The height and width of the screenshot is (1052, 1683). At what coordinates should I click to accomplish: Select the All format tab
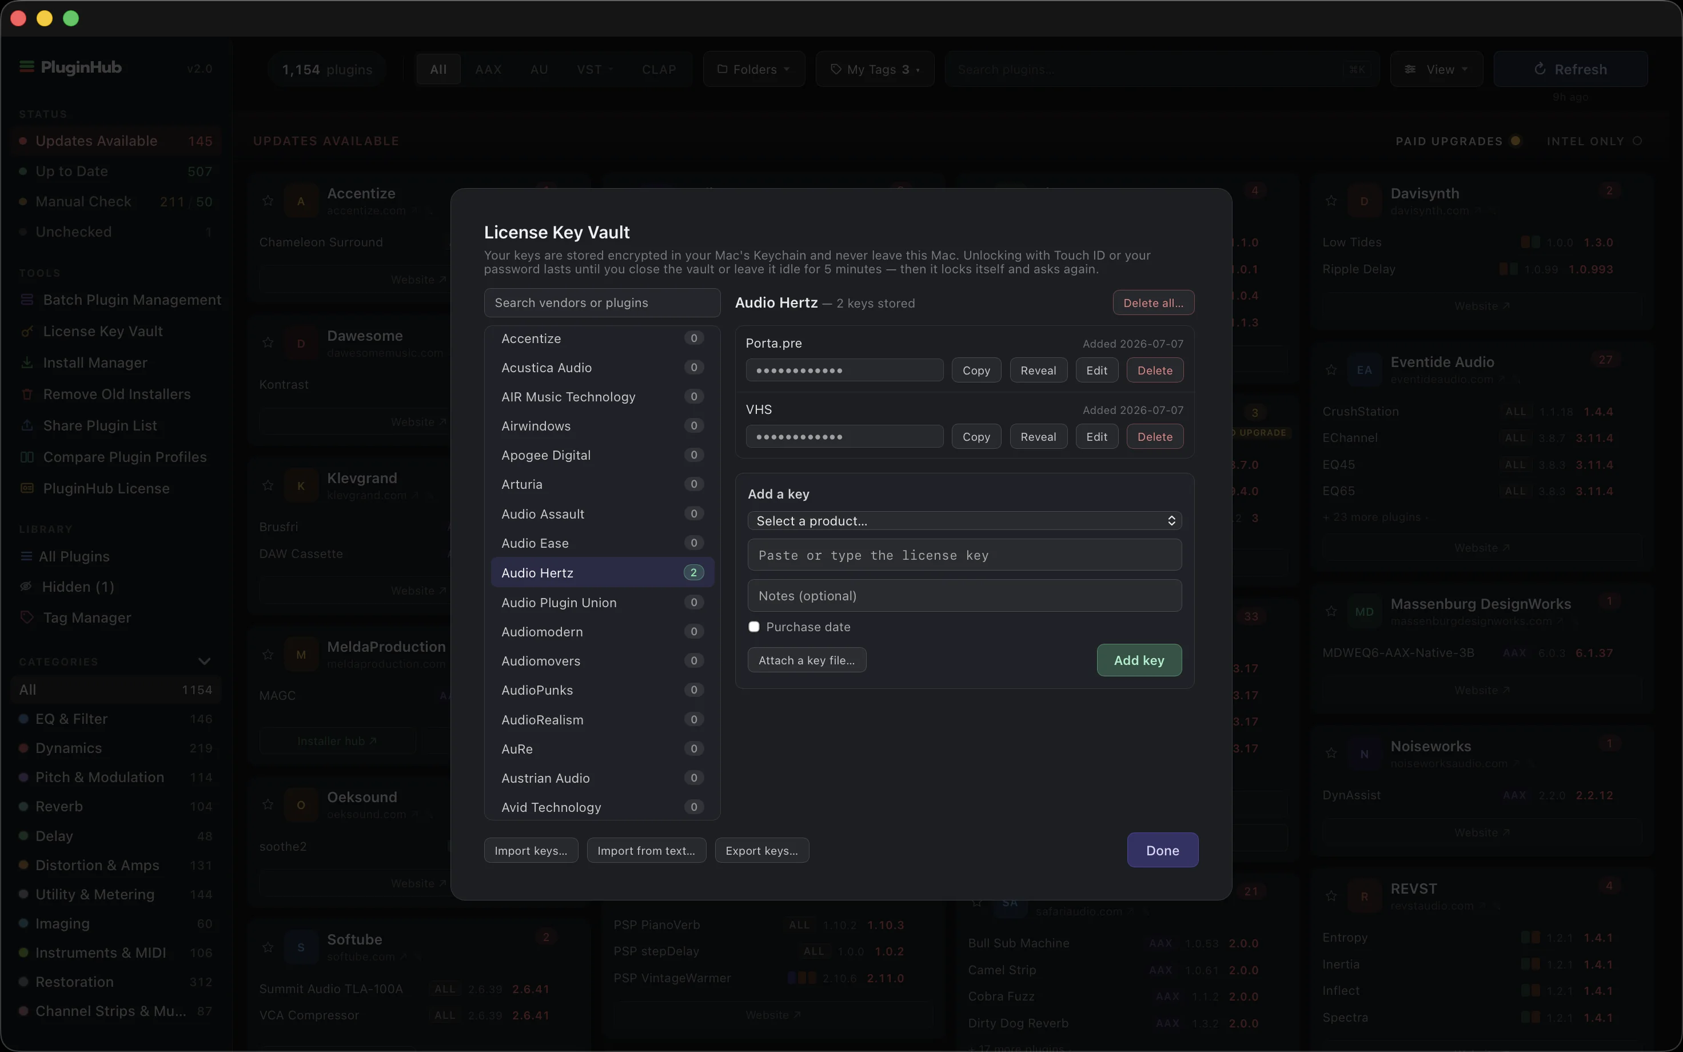point(438,69)
